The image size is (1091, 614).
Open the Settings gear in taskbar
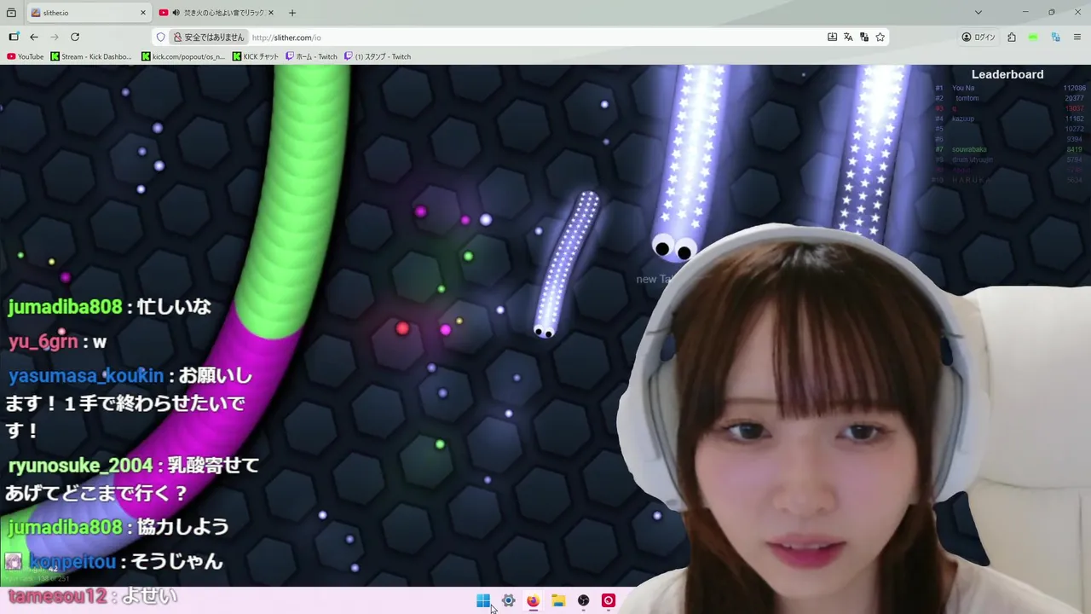tap(508, 600)
